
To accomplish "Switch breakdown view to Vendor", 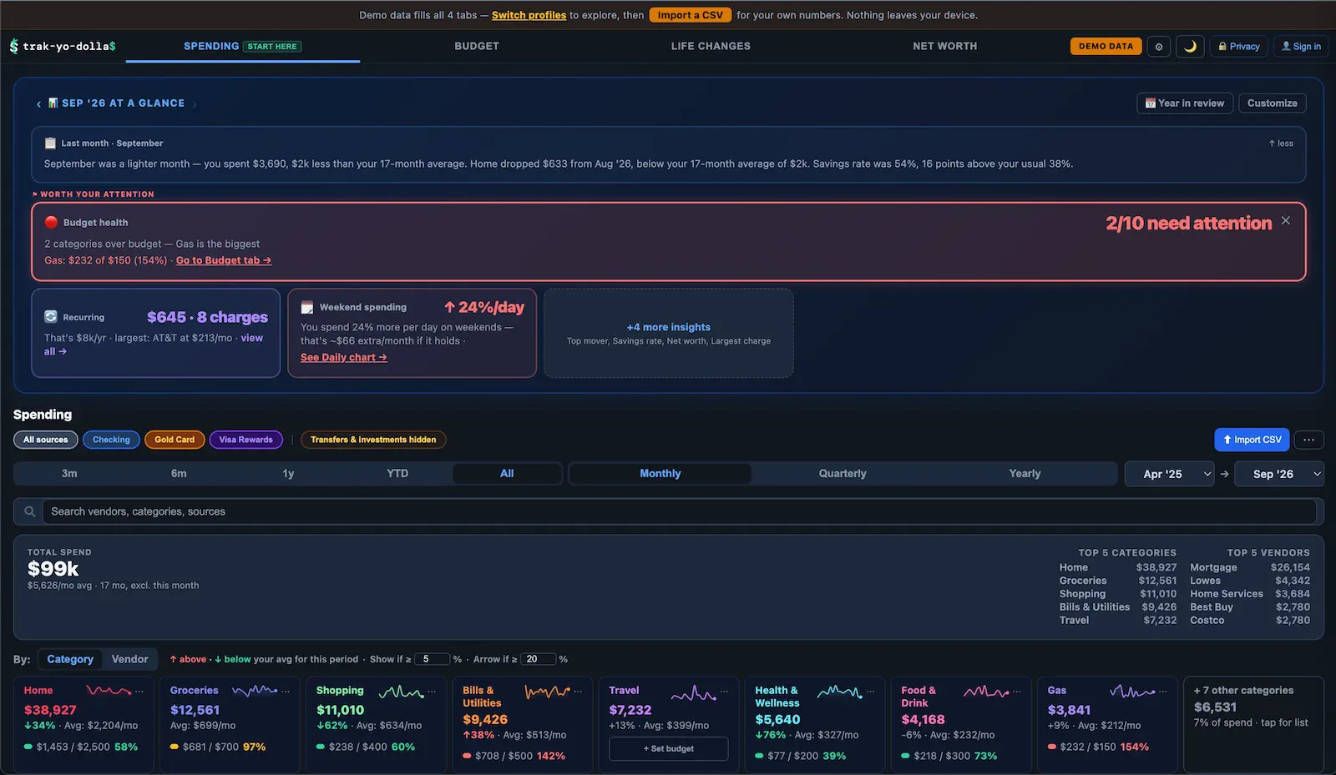I will [129, 659].
